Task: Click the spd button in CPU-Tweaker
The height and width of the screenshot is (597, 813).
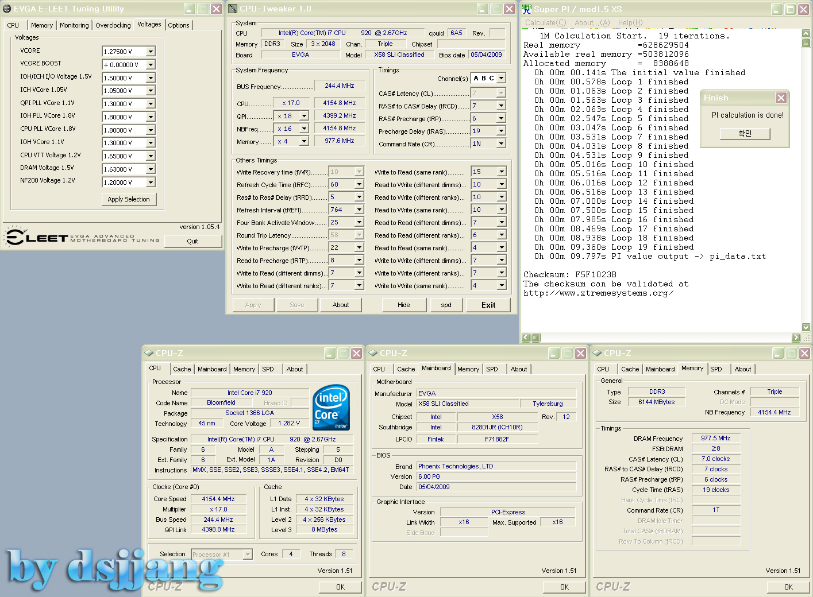Action: (446, 305)
